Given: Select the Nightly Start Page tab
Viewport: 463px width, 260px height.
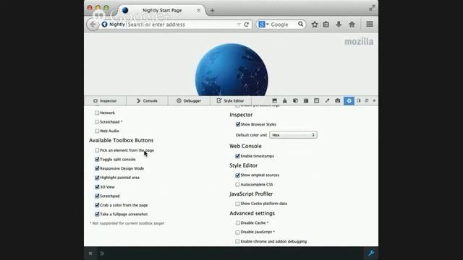Looking at the screenshot, I should pyautogui.click(x=162, y=10).
